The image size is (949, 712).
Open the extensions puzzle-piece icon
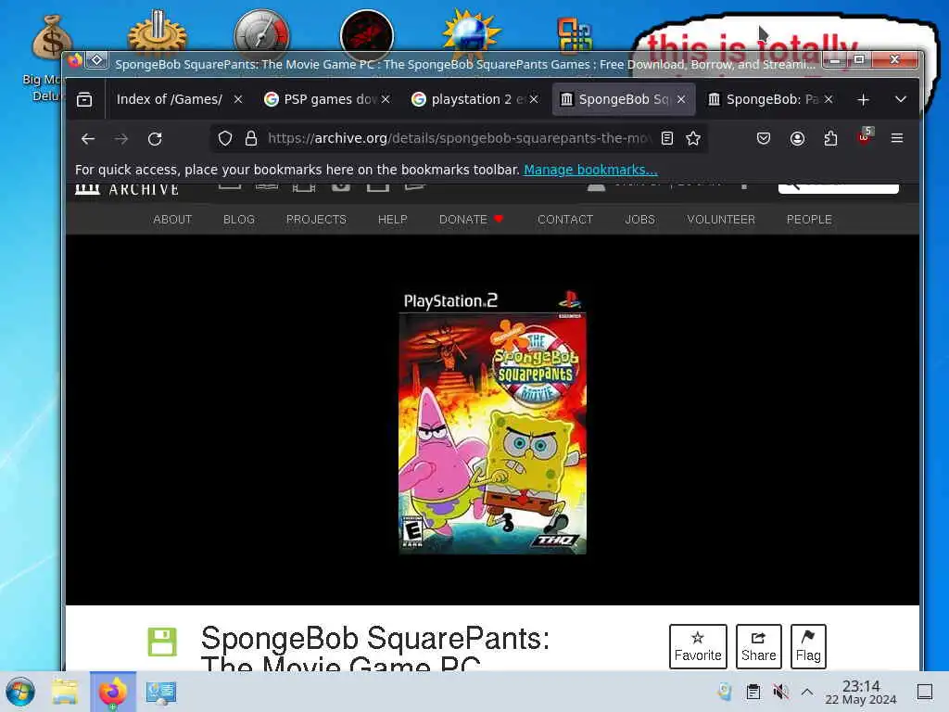[x=831, y=139]
